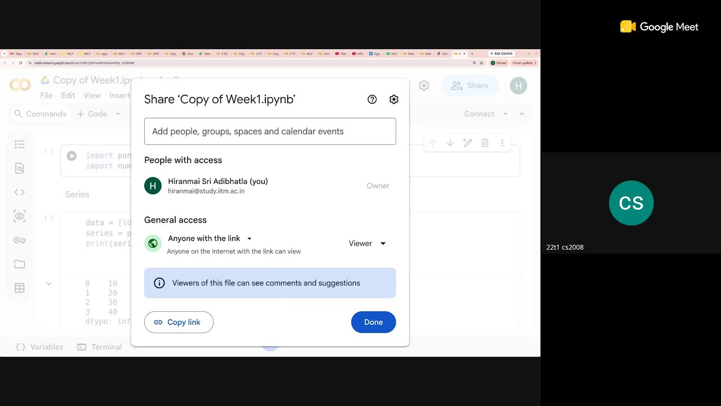Open the share dialog help icon
The image size is (721, 406).
[372, 99]
